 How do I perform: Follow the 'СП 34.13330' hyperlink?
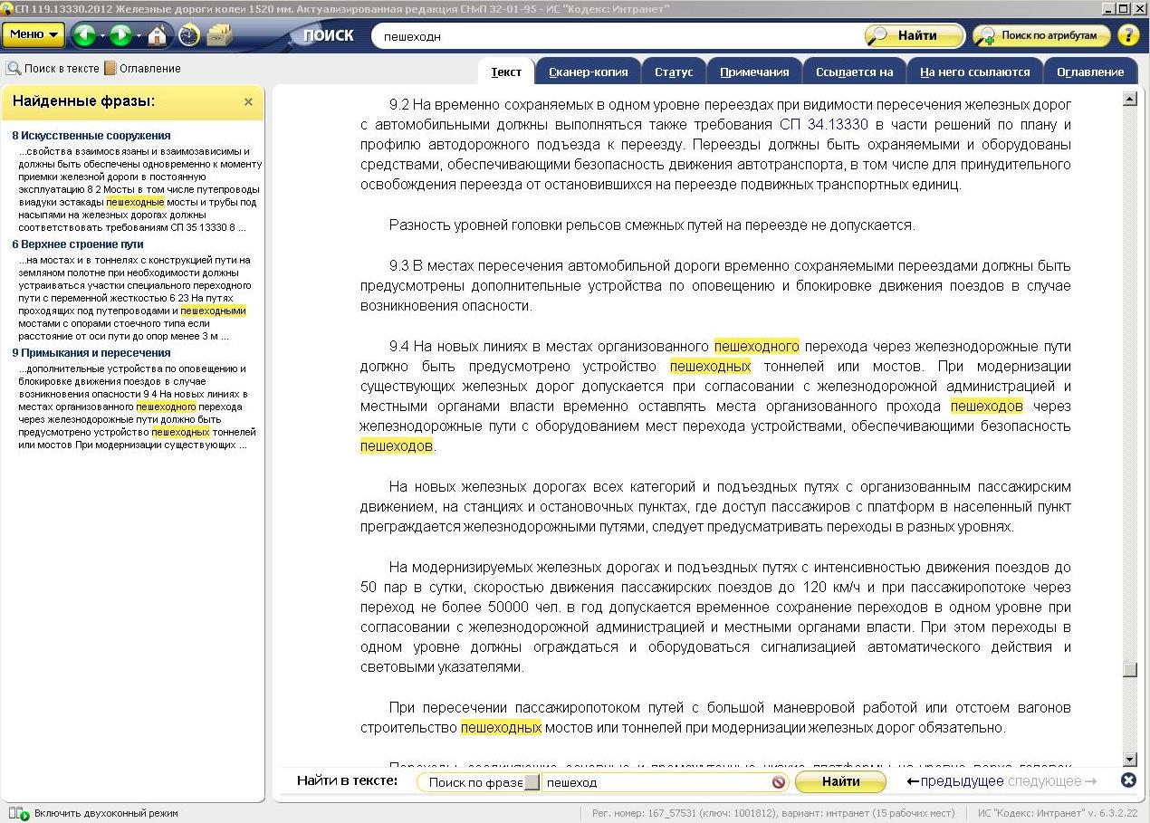tap(823, 125)
